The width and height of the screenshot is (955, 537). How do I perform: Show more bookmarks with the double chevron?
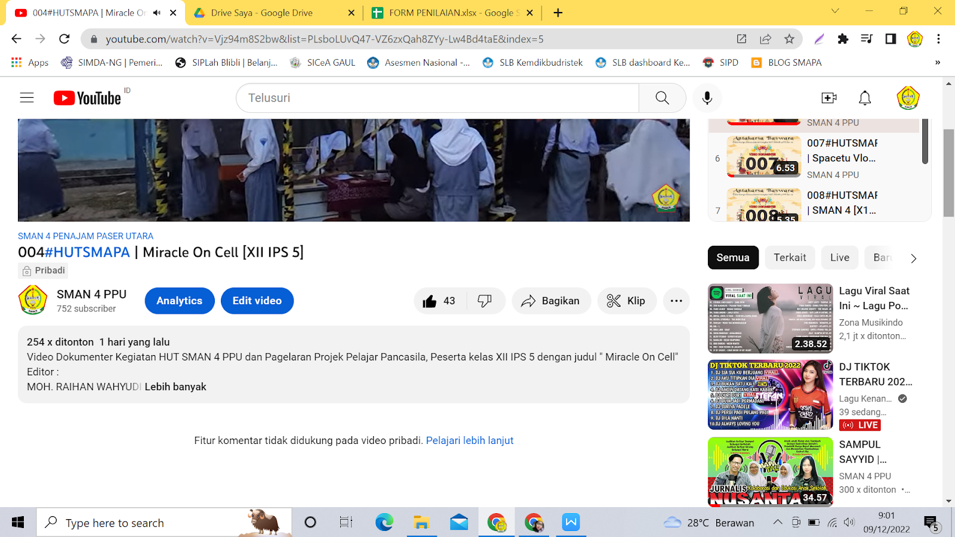coord(938,63)
